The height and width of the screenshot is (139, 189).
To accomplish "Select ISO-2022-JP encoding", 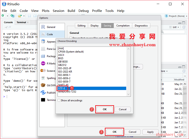I will coord(92,68).
